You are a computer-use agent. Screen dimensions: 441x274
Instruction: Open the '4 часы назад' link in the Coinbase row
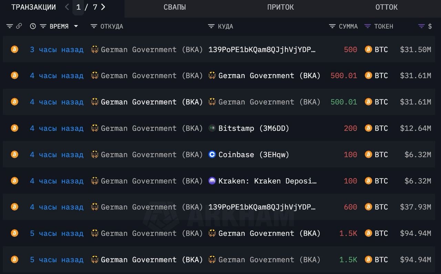pyautogui.click(x=57, y=155)
